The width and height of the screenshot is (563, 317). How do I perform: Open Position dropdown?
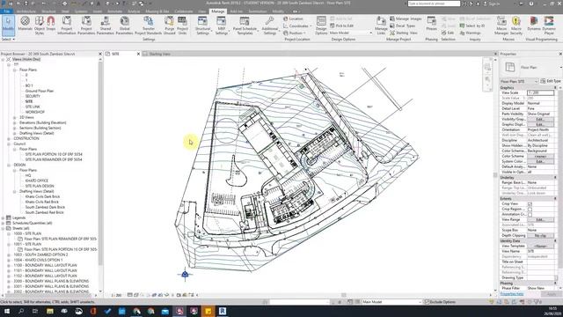295,33
